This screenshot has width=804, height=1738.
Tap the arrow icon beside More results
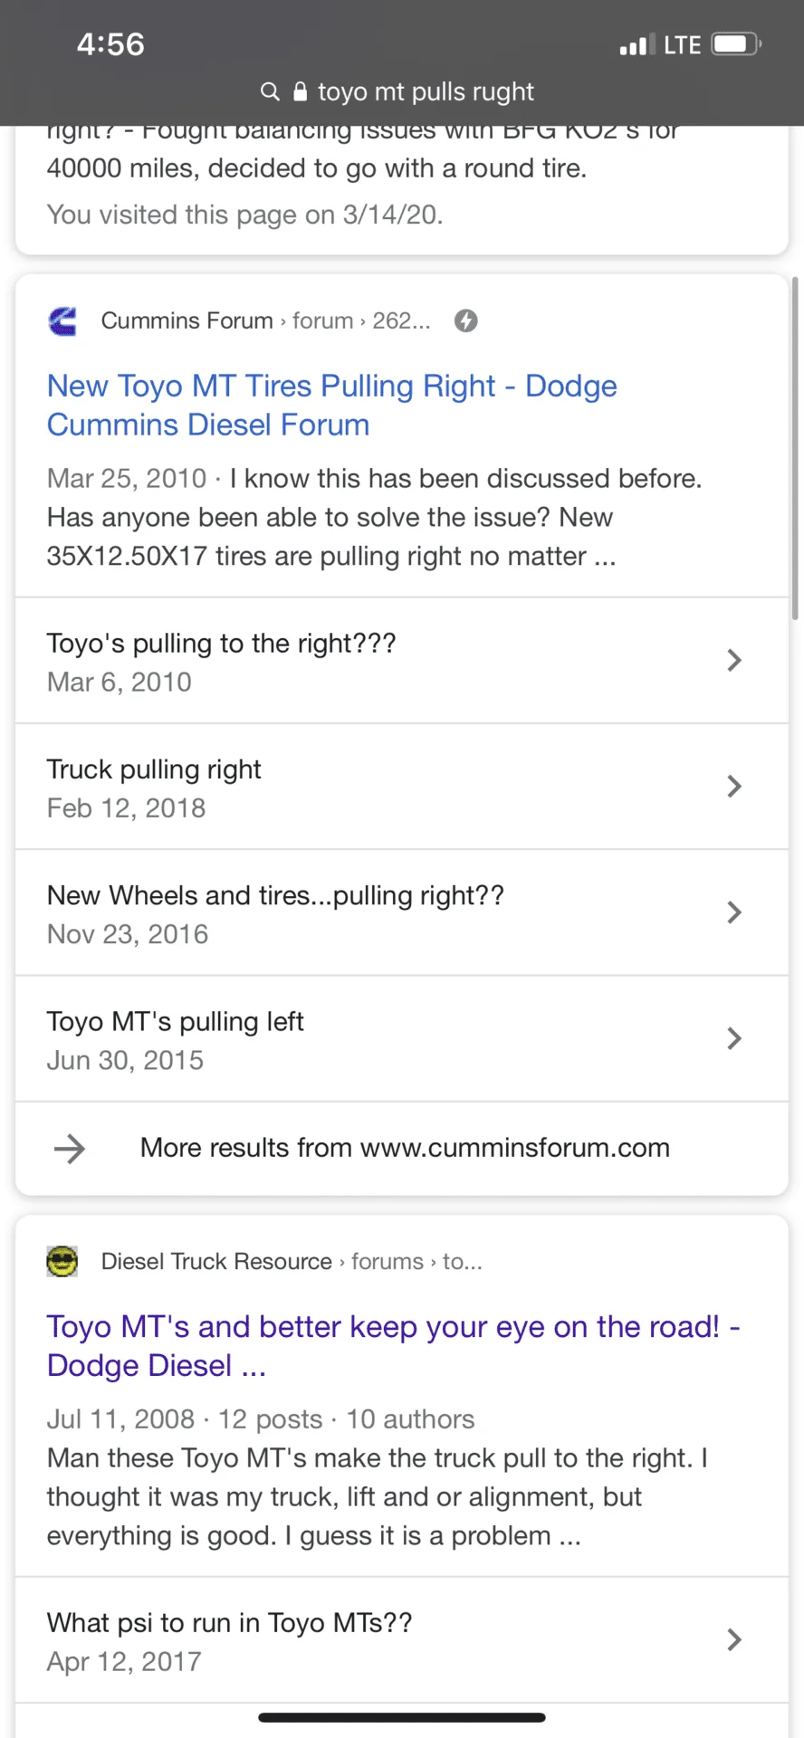point(70,1149)
